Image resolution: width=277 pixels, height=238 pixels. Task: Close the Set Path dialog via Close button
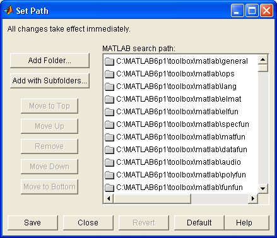pyautogui.click(x=88, y=223)
